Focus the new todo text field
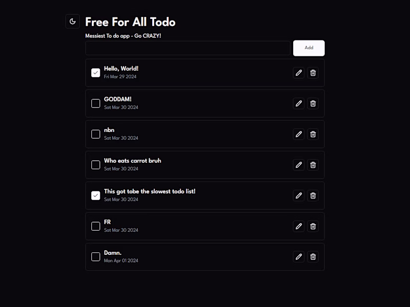410x307 pixels. pyautogui.click(x=188, y=48)
